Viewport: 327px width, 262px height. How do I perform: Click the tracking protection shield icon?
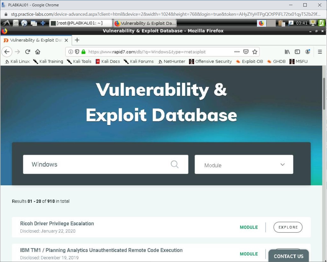77,52
